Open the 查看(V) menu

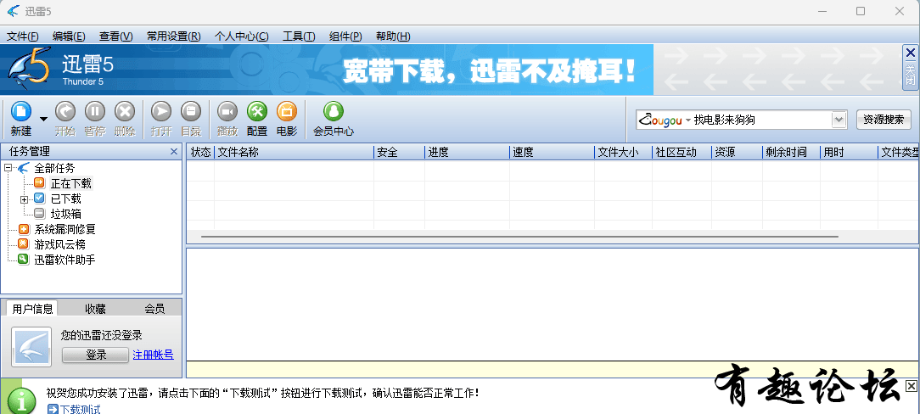115,36
